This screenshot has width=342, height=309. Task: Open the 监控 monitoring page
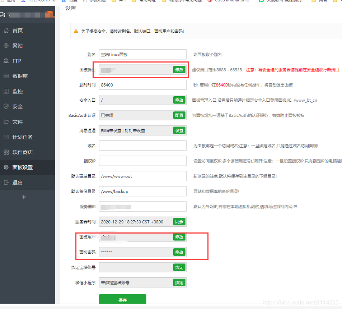(17, 91)
